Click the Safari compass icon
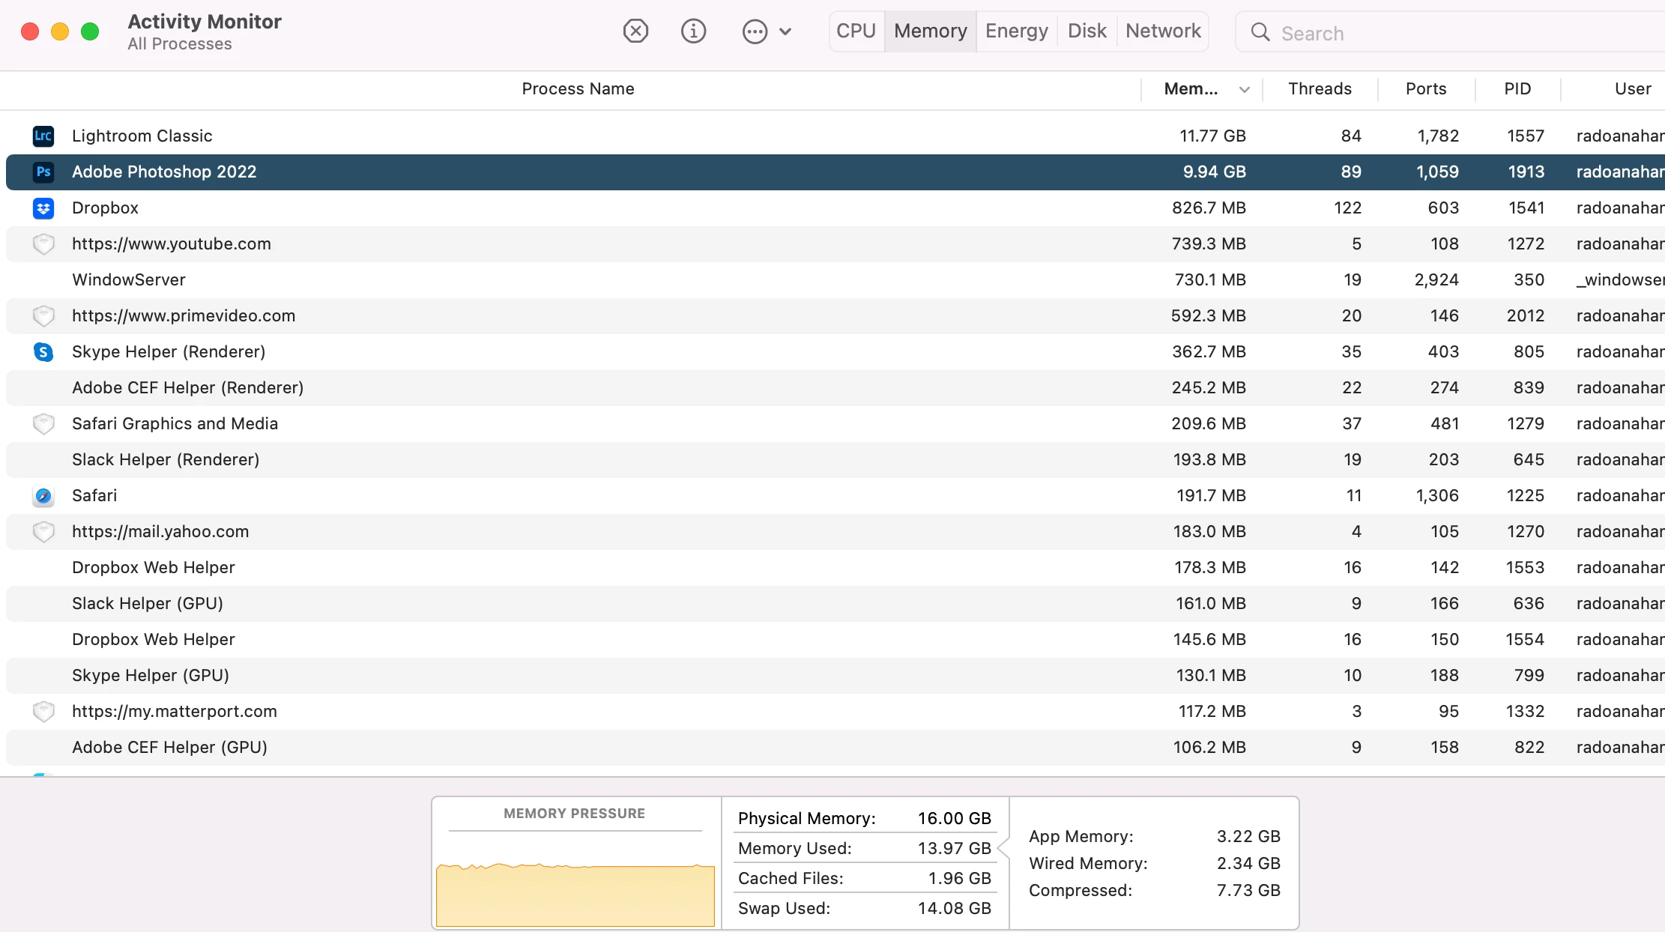The width and height of the screenshot is (1665, 932). pyautogui.click(x=43, y=495)
